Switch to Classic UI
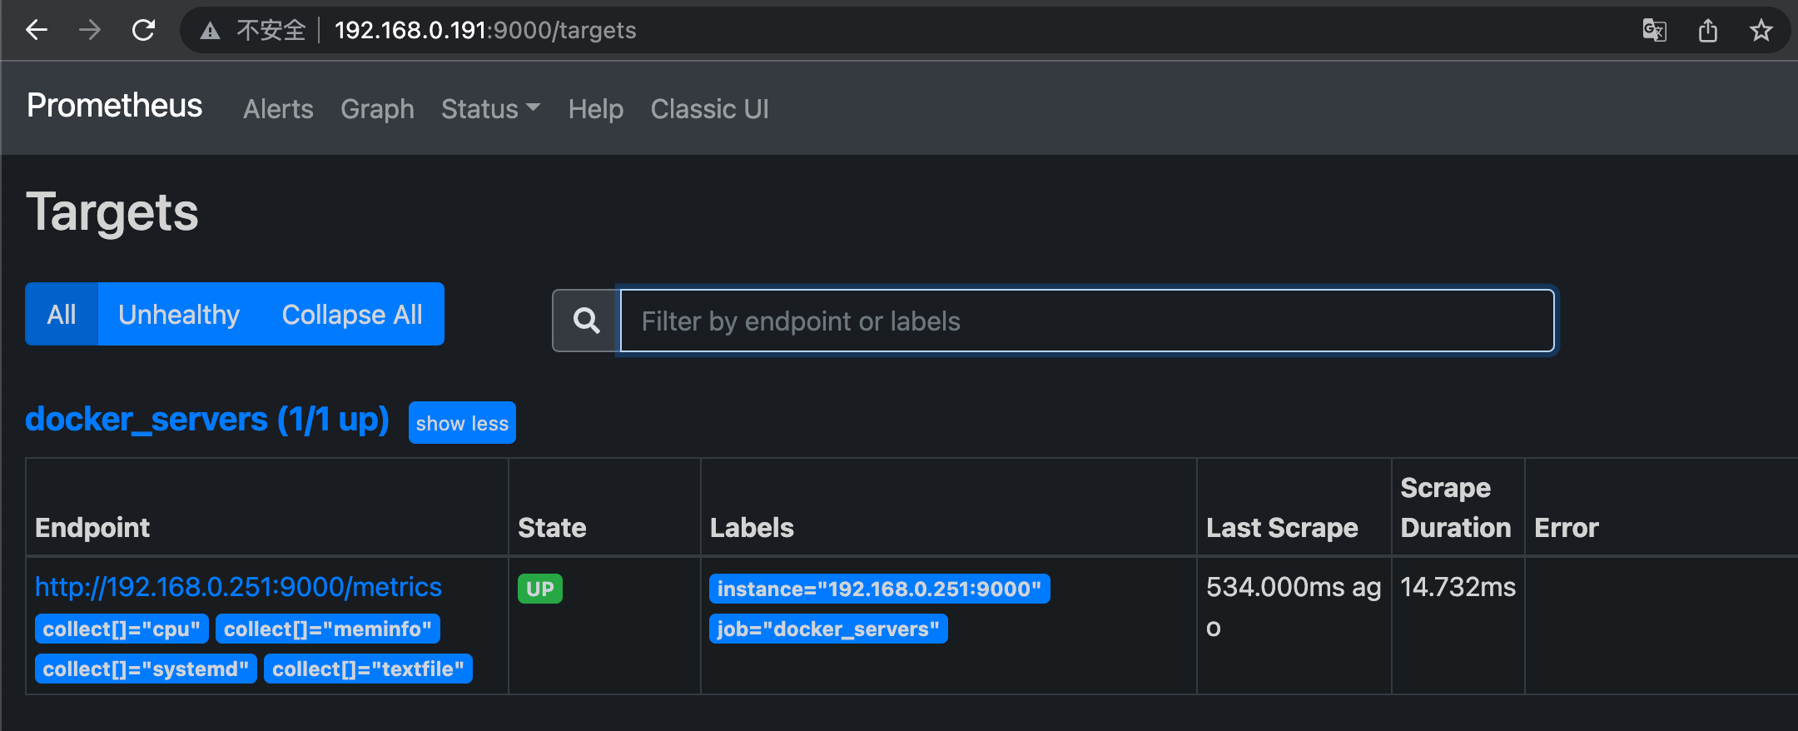This screenshot has width=1798, height=731. click(709, 109)
